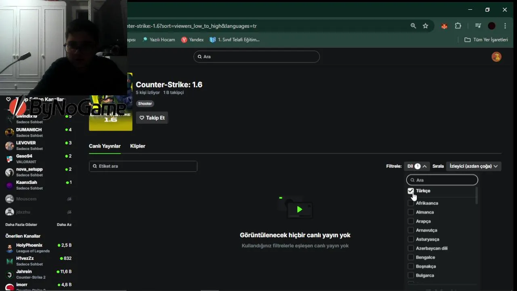Click the Chrome zoom magnifier icon
517x291 pixels.
(413, 26)
